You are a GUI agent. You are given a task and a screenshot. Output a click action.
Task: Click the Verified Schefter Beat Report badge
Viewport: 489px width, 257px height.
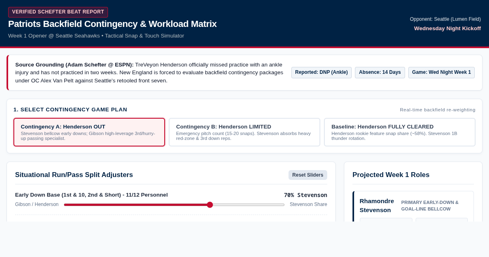(x=58, y=12)
